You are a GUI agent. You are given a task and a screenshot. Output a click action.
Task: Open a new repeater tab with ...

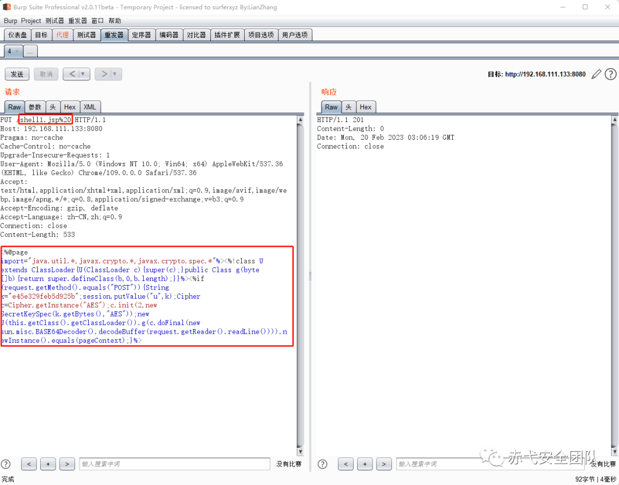pyautogui.click(x=30, y=52)
